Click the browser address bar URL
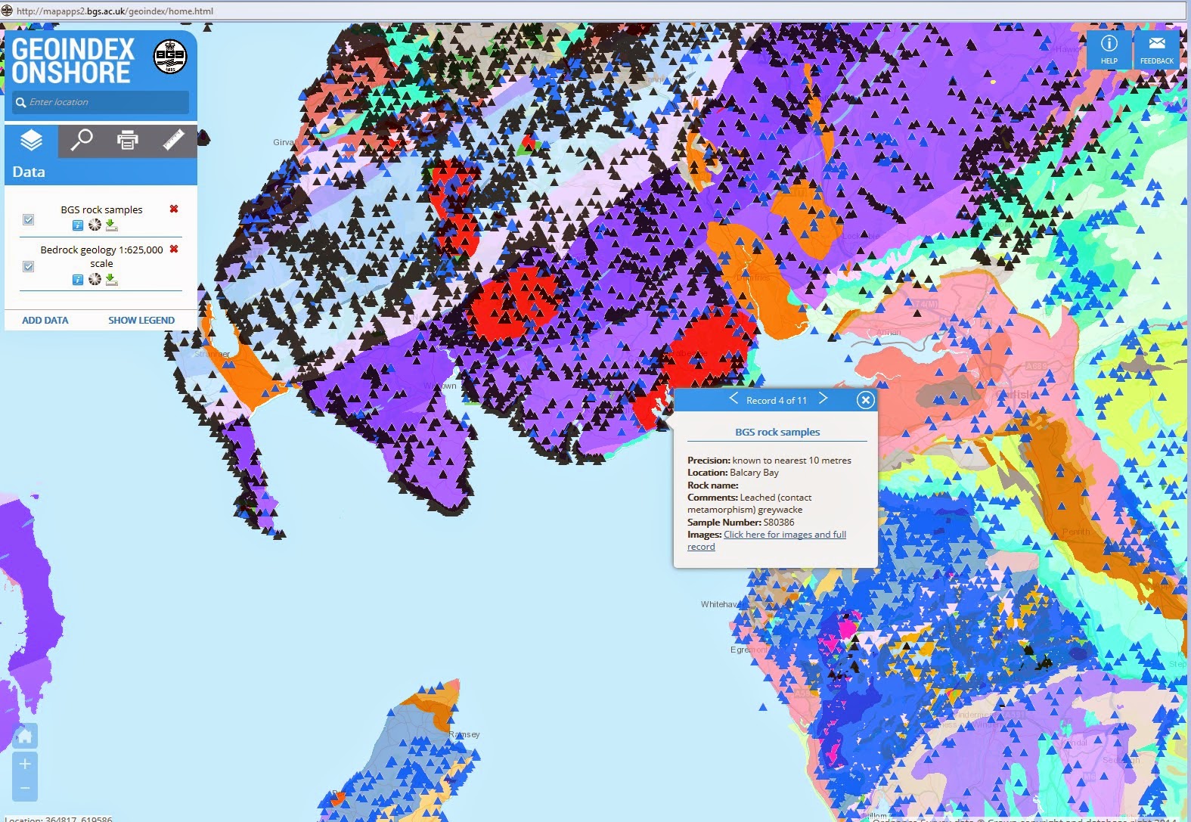The width and height of the screenshot is (1191, 822). tap(115, 11)
